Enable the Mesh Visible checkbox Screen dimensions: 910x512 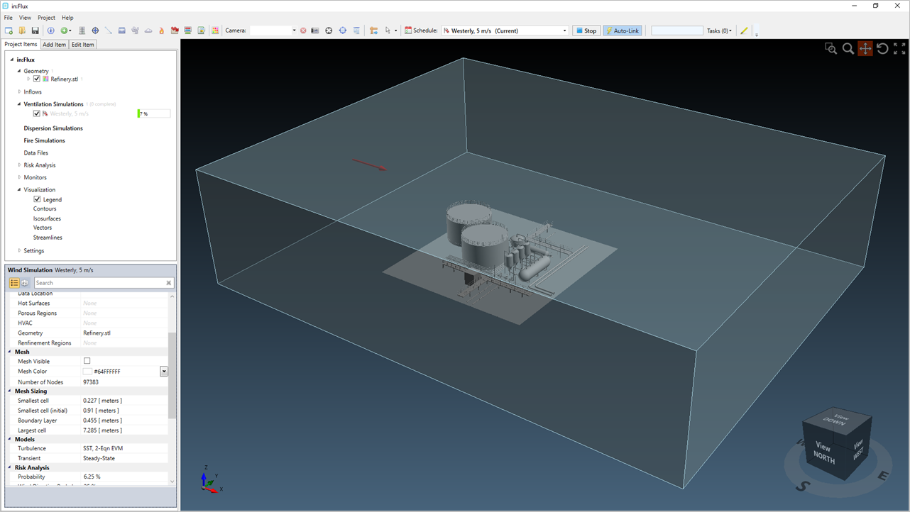pos(87,361)
